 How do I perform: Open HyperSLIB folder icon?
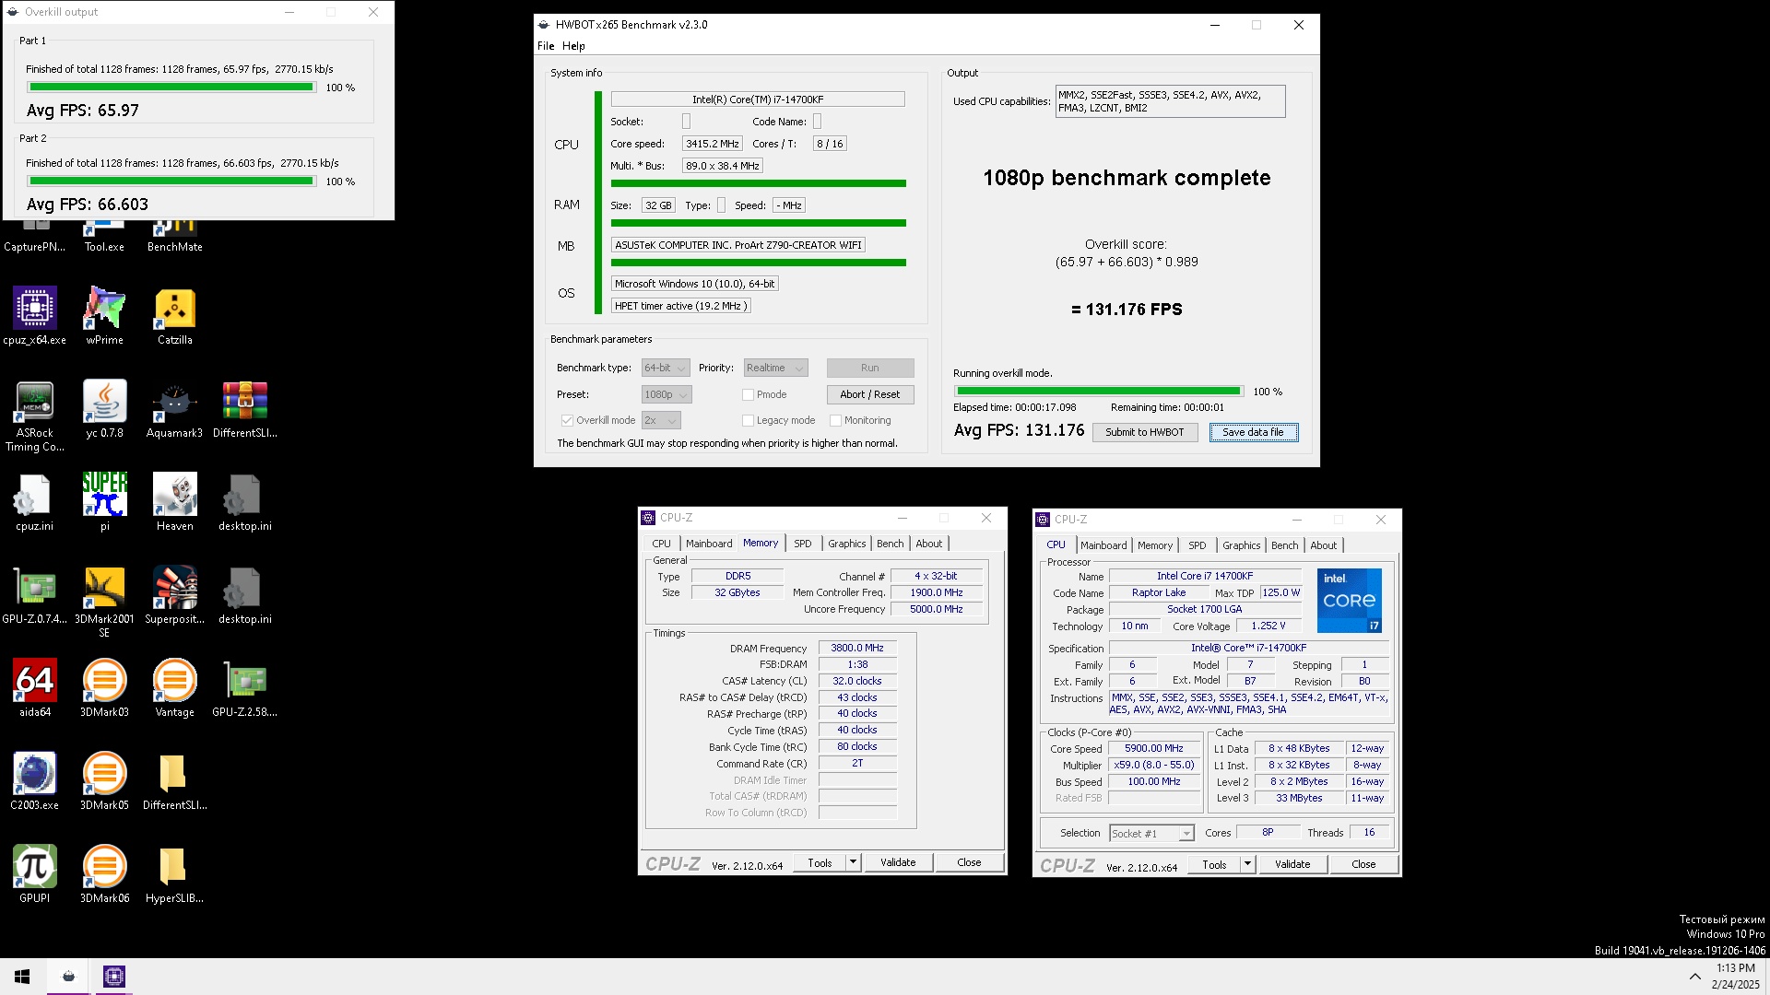(x=174, y=874)
